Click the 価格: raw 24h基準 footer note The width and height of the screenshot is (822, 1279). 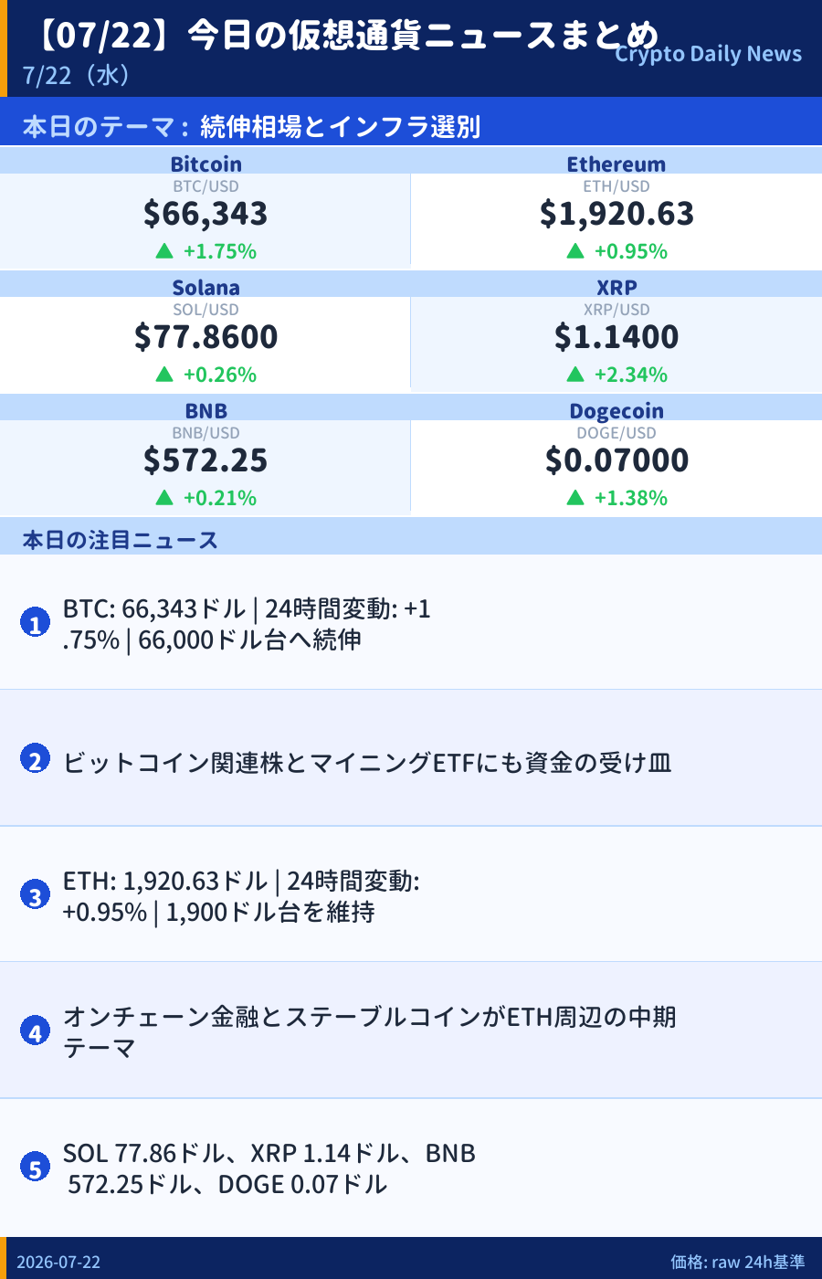click(x=738, y=1262)
